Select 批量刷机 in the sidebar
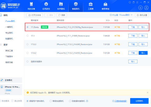The height and width of the screenshot is (107, 151). tap(9, 39)
